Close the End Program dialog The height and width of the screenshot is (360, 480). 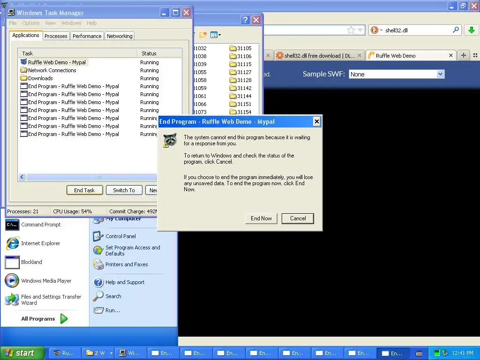[317, 121]
